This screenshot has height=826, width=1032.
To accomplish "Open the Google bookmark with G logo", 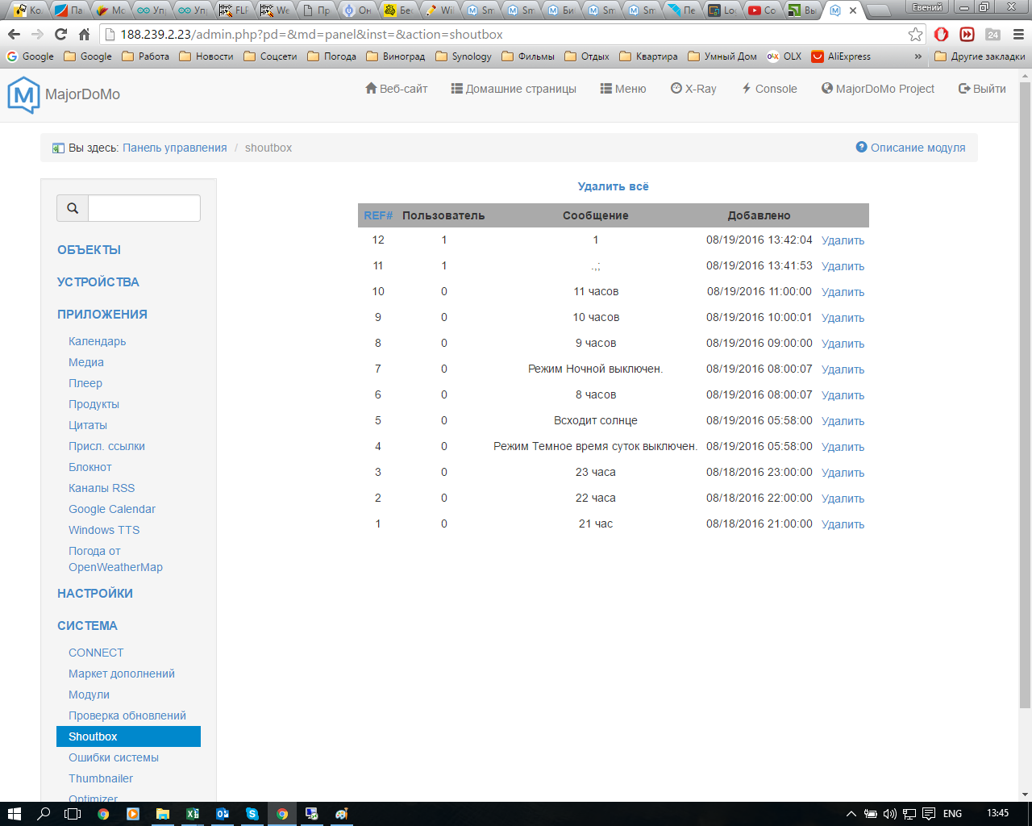I will click(x=30, y=56).
